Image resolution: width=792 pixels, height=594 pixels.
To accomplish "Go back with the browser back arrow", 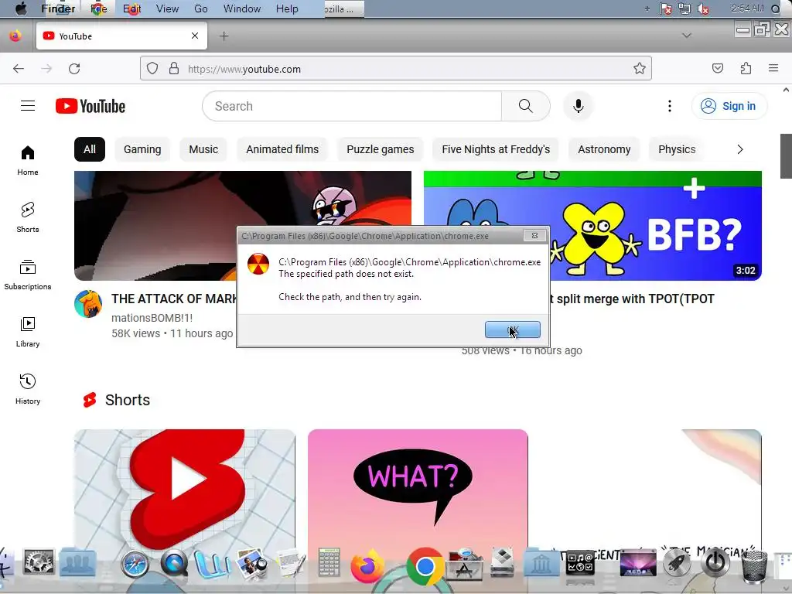I will pos(19,69).
